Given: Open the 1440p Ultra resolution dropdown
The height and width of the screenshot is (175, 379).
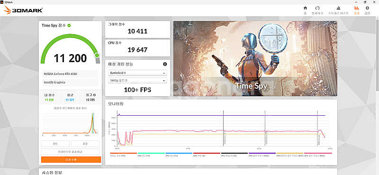Looking at the screenshot, I should 137,80.
